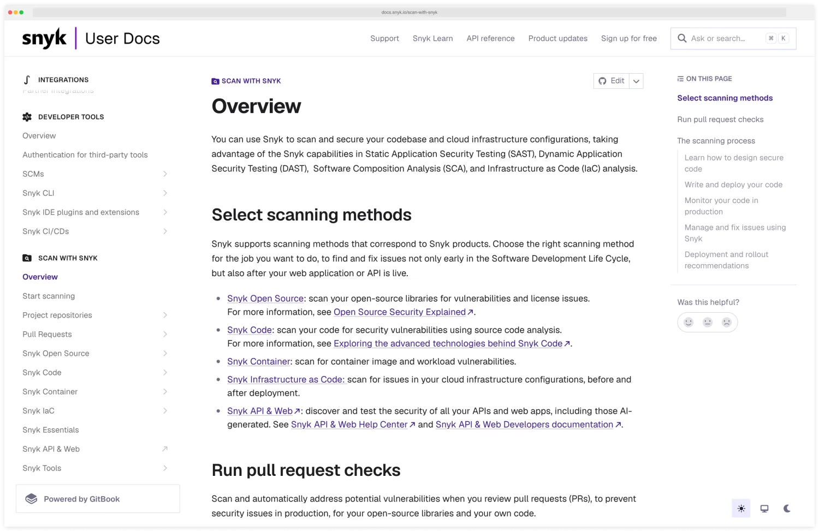The image size is (819, 531).
Task: Click the Scan with Snyk breadcrumb icon
Action: 215,81
